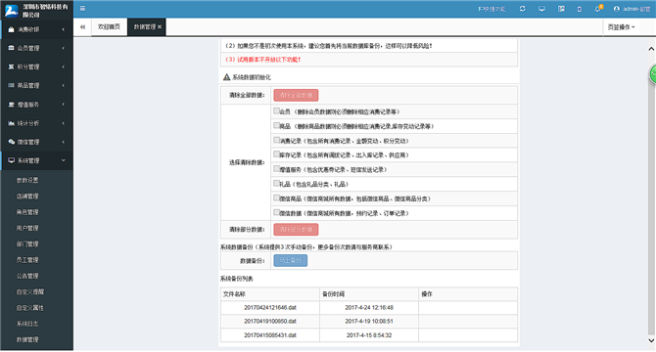Click the red 清除全部数据 button
Screen dimensions: 656x352
coord(296,95)
